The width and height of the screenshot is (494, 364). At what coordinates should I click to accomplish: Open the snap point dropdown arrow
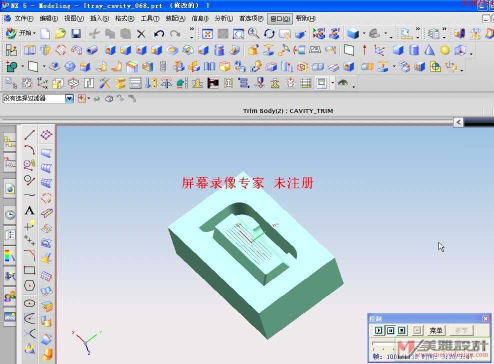pyautogui.click(x=89, y=98)
